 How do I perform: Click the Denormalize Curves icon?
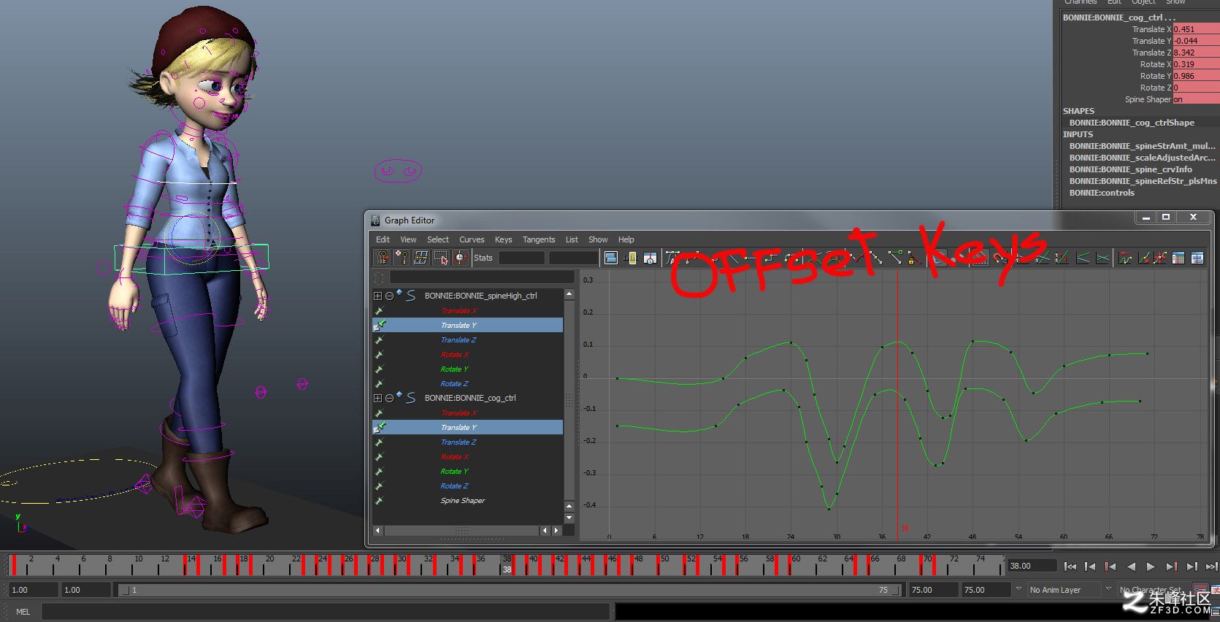(x=1043, y=258)
